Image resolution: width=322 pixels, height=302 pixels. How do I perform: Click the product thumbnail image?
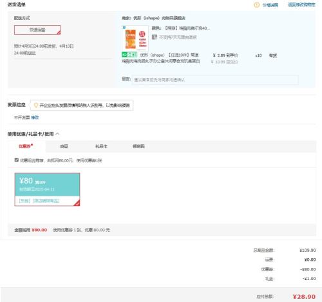[135, 39]
